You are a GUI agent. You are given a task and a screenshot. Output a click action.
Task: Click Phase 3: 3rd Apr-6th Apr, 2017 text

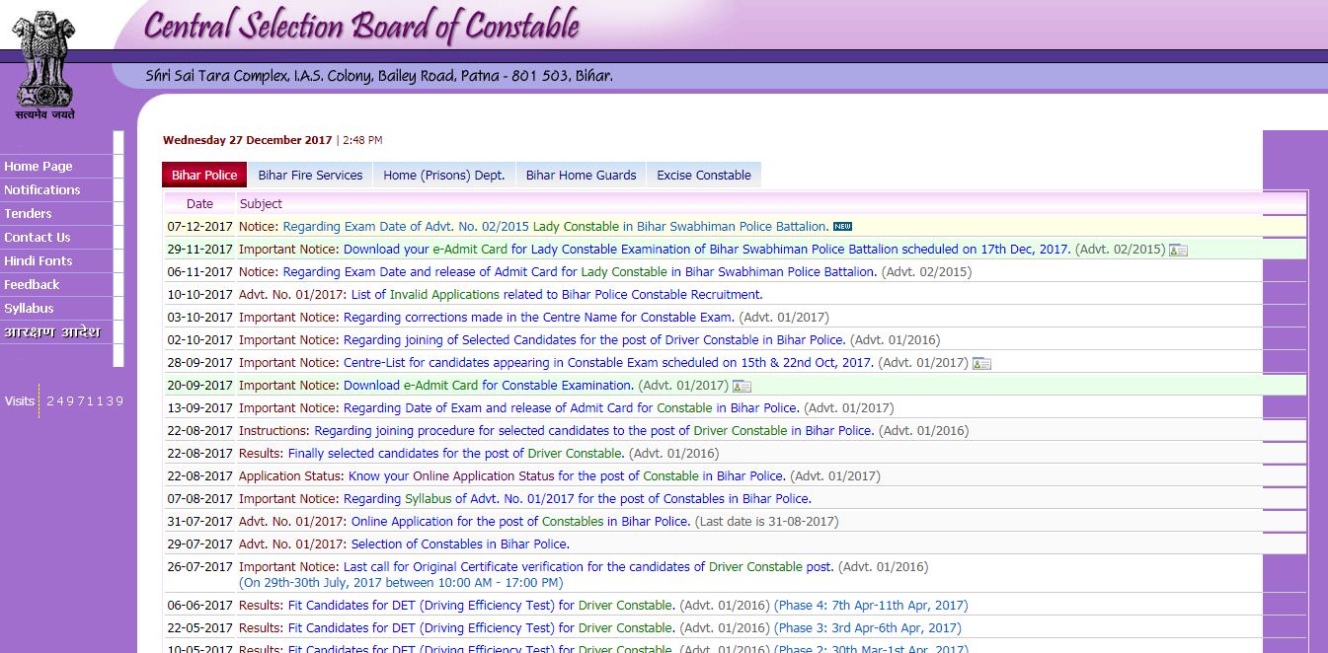868,628
